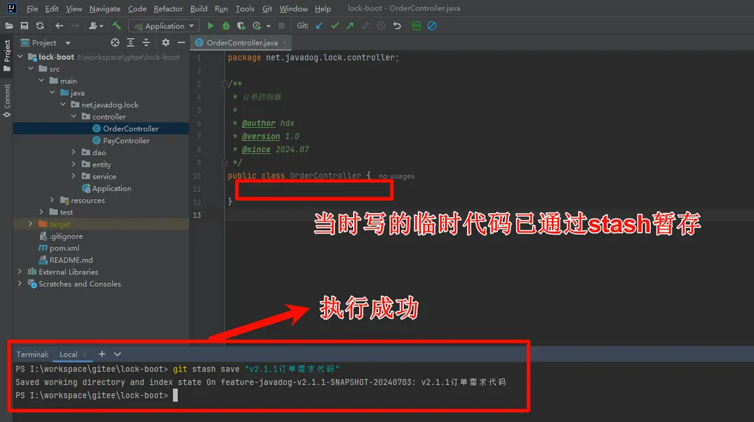The width and height of the screenshot is (754, 422).
Task: Open the terminal options dropdown arrow
Action: [x=117, y=354]
